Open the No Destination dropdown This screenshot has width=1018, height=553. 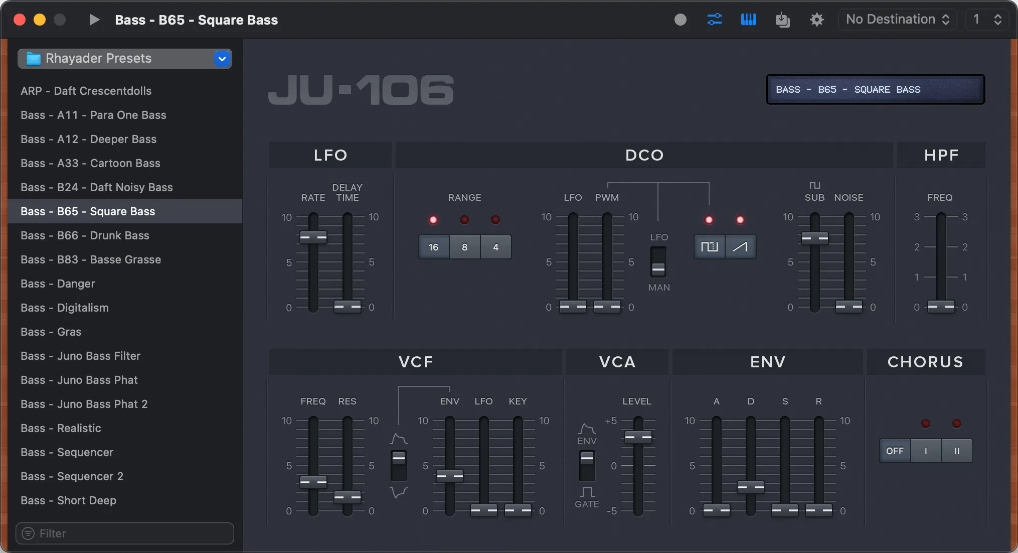click(897, 20)
